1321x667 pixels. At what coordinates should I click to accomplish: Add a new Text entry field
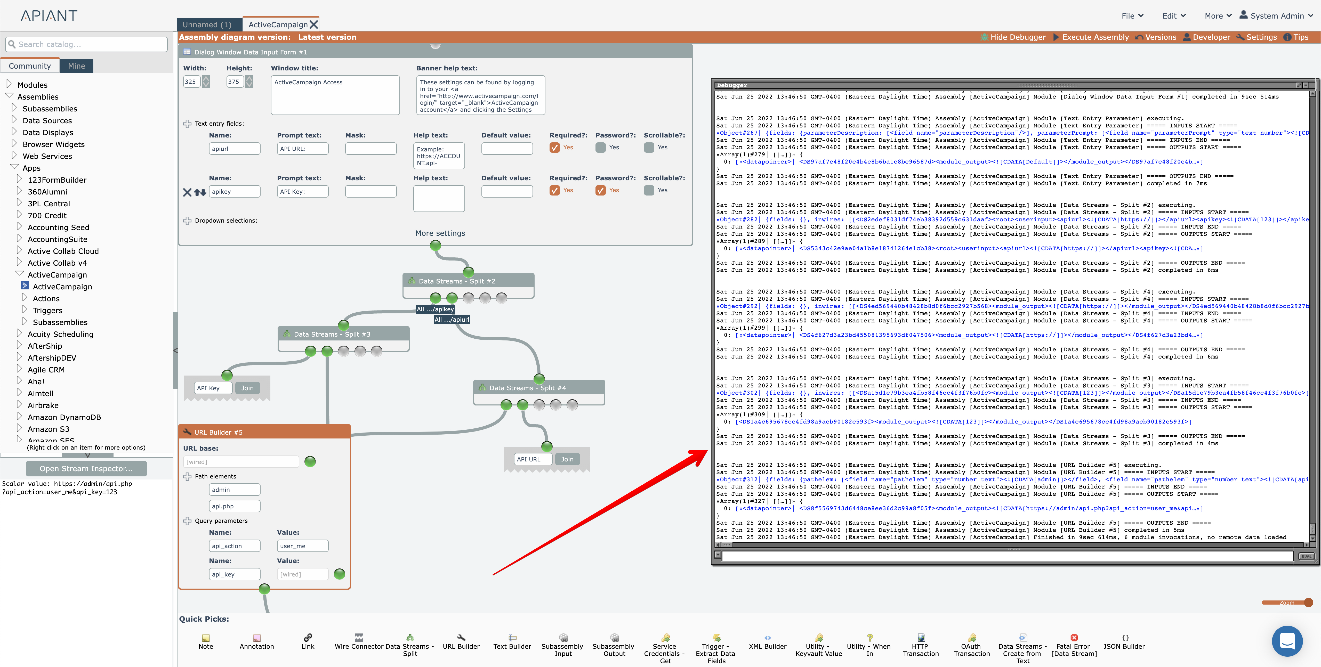pos(187,124)
